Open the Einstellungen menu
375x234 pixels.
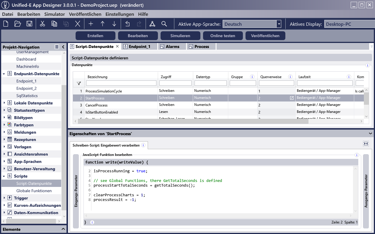click(x=120, y=14)
